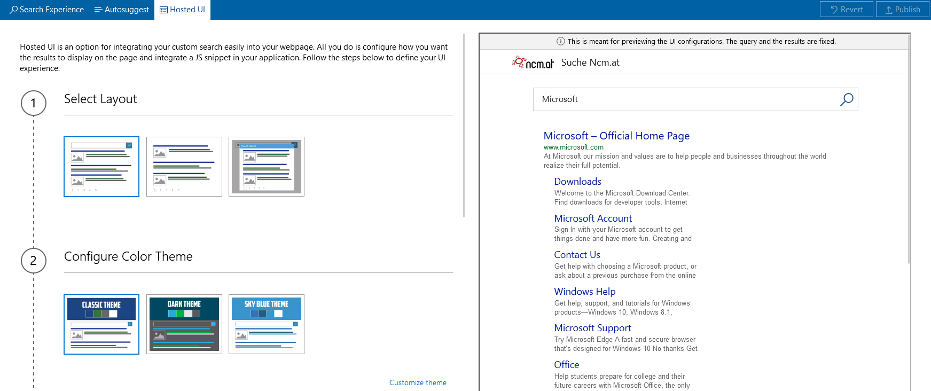Viewport: 931px width, 391px height.
Task: Click the ncm.at logo in preview
Action: pos(533,62)
